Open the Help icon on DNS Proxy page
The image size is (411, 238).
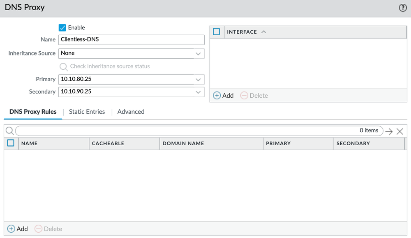[403, 7]
